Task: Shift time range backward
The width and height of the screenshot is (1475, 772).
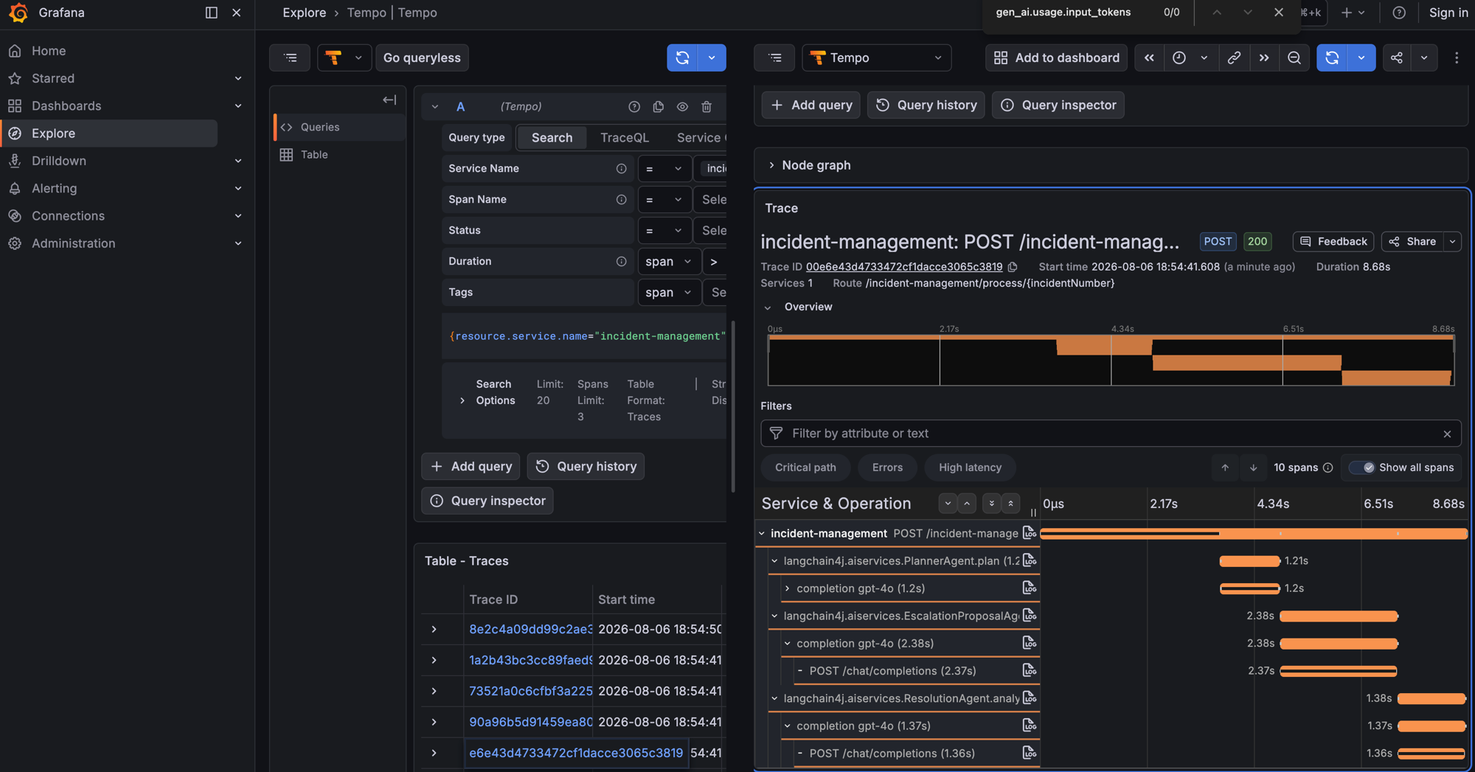Action: click(x=1149, y=58)
